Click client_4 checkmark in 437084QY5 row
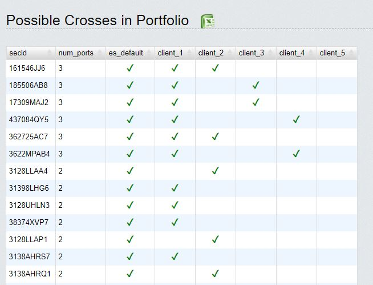Image resolution: width=373 pixels, height=285 pixels. (296, 120)
